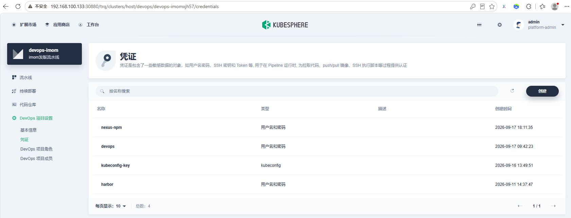
Task: Open DevOps 项目角色 page
Action: [36, 149]
